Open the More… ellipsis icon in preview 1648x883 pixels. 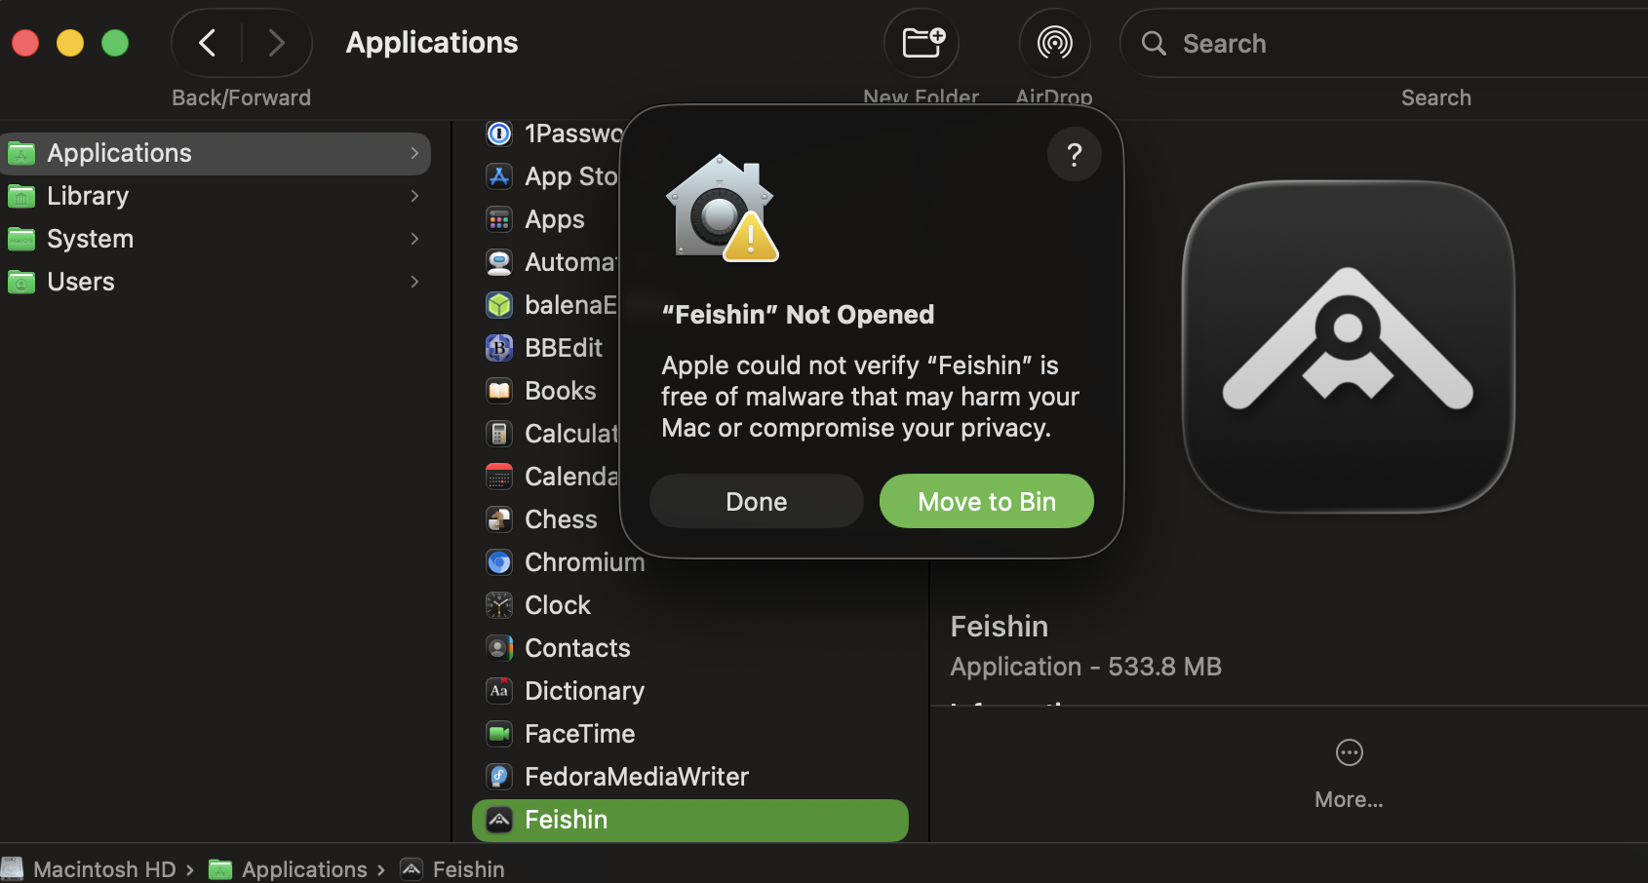pos(1349,752)
